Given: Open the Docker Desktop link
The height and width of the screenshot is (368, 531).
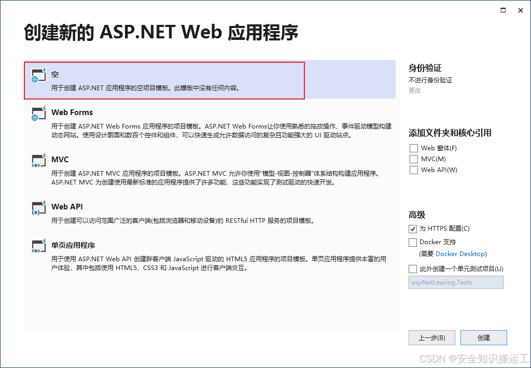Looking at the screenshot, I should pyautogui.click(x=460, y=254).
